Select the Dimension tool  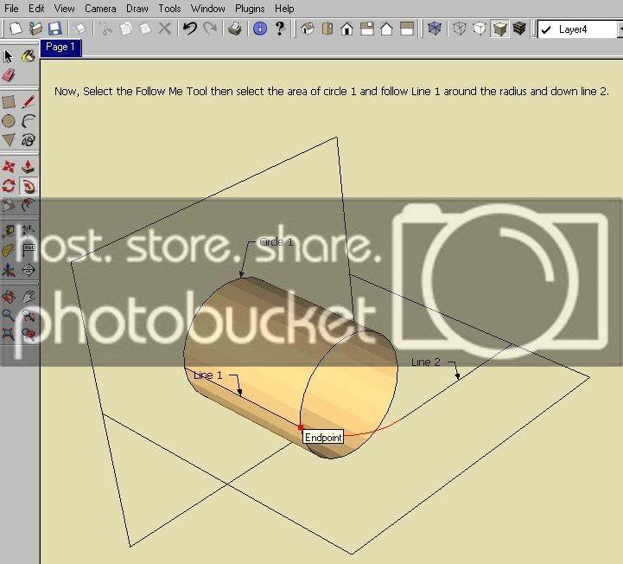click(28, 231)
